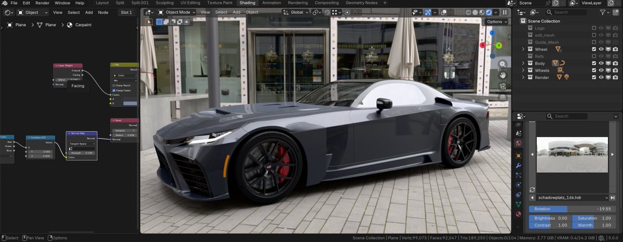Disable the Wheels collection monitor icon
623x242 pixels.
(x=608, y=70)
